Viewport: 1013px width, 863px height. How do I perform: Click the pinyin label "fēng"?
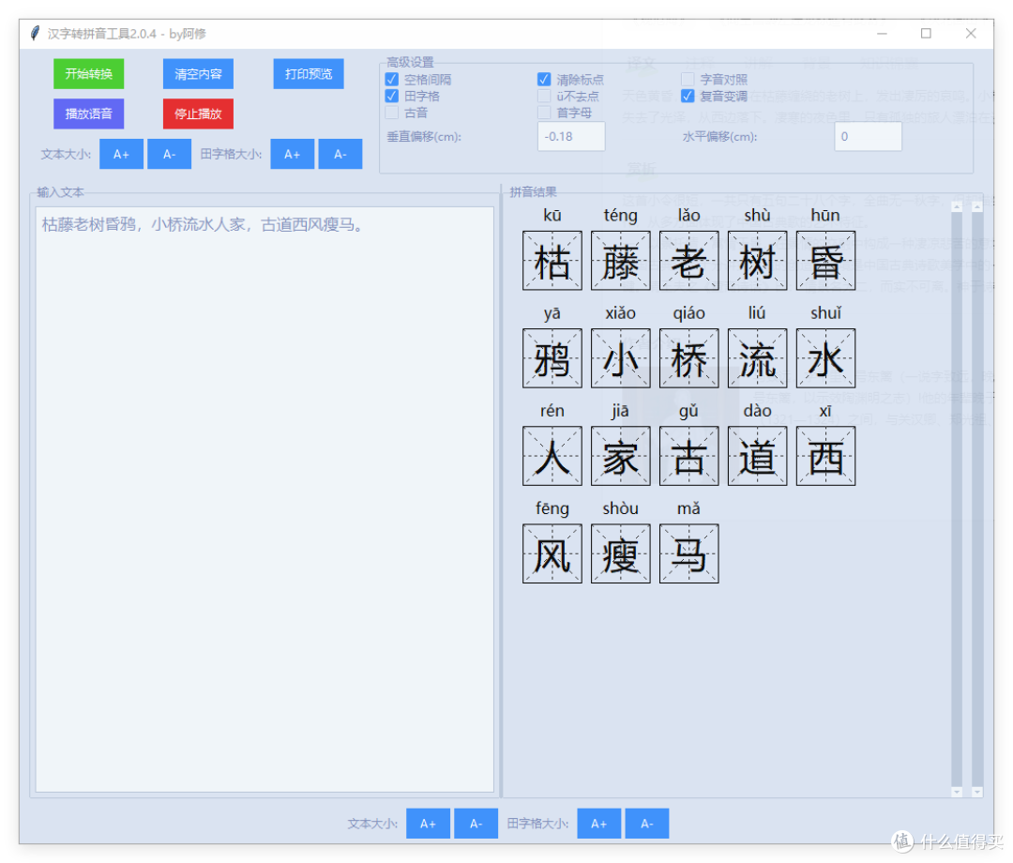[x=552, y=509]
